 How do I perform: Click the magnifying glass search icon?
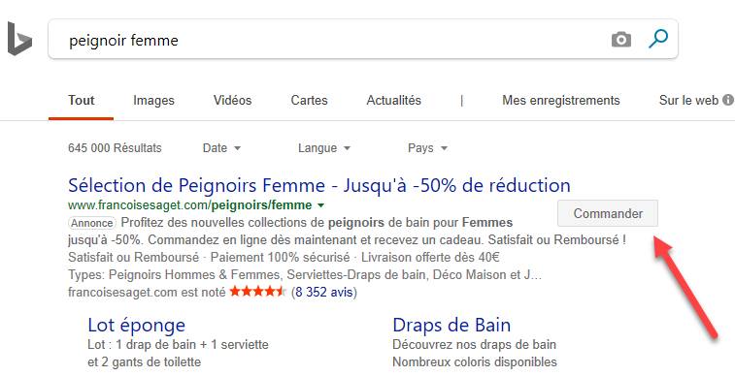pyautogui.click(x=658, y=39)
